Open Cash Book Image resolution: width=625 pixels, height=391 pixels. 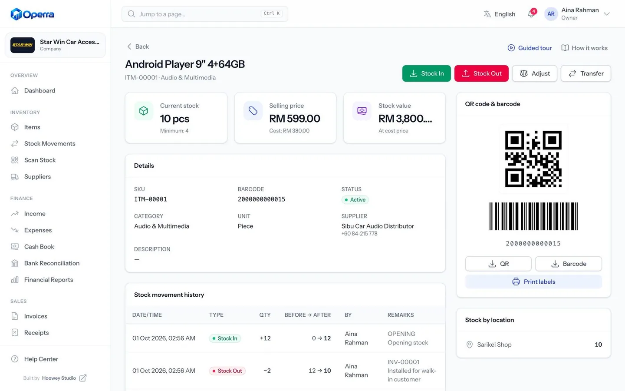click(x=55, y=247)
